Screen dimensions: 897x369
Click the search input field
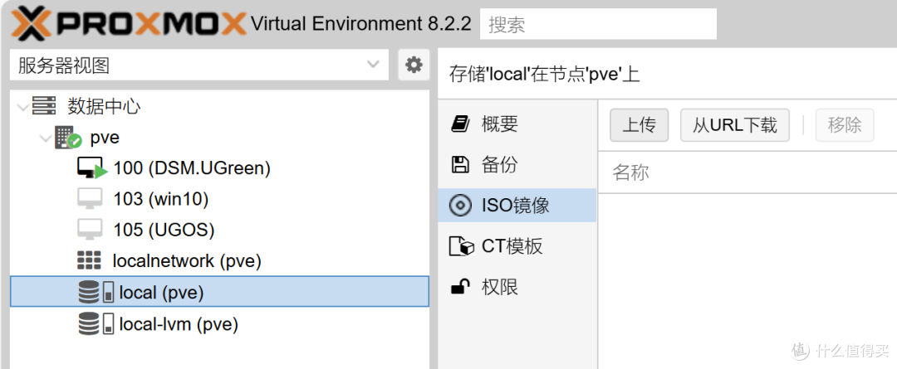coord(598,24)
